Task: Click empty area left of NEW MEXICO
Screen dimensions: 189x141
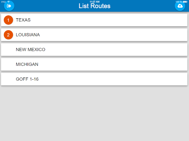Action: click(8, 50)
